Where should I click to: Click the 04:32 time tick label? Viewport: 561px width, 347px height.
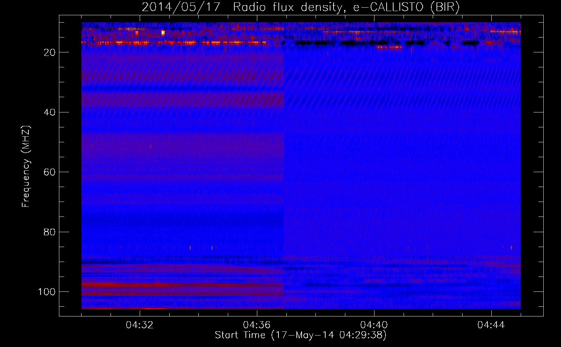[x=140, y=325]
